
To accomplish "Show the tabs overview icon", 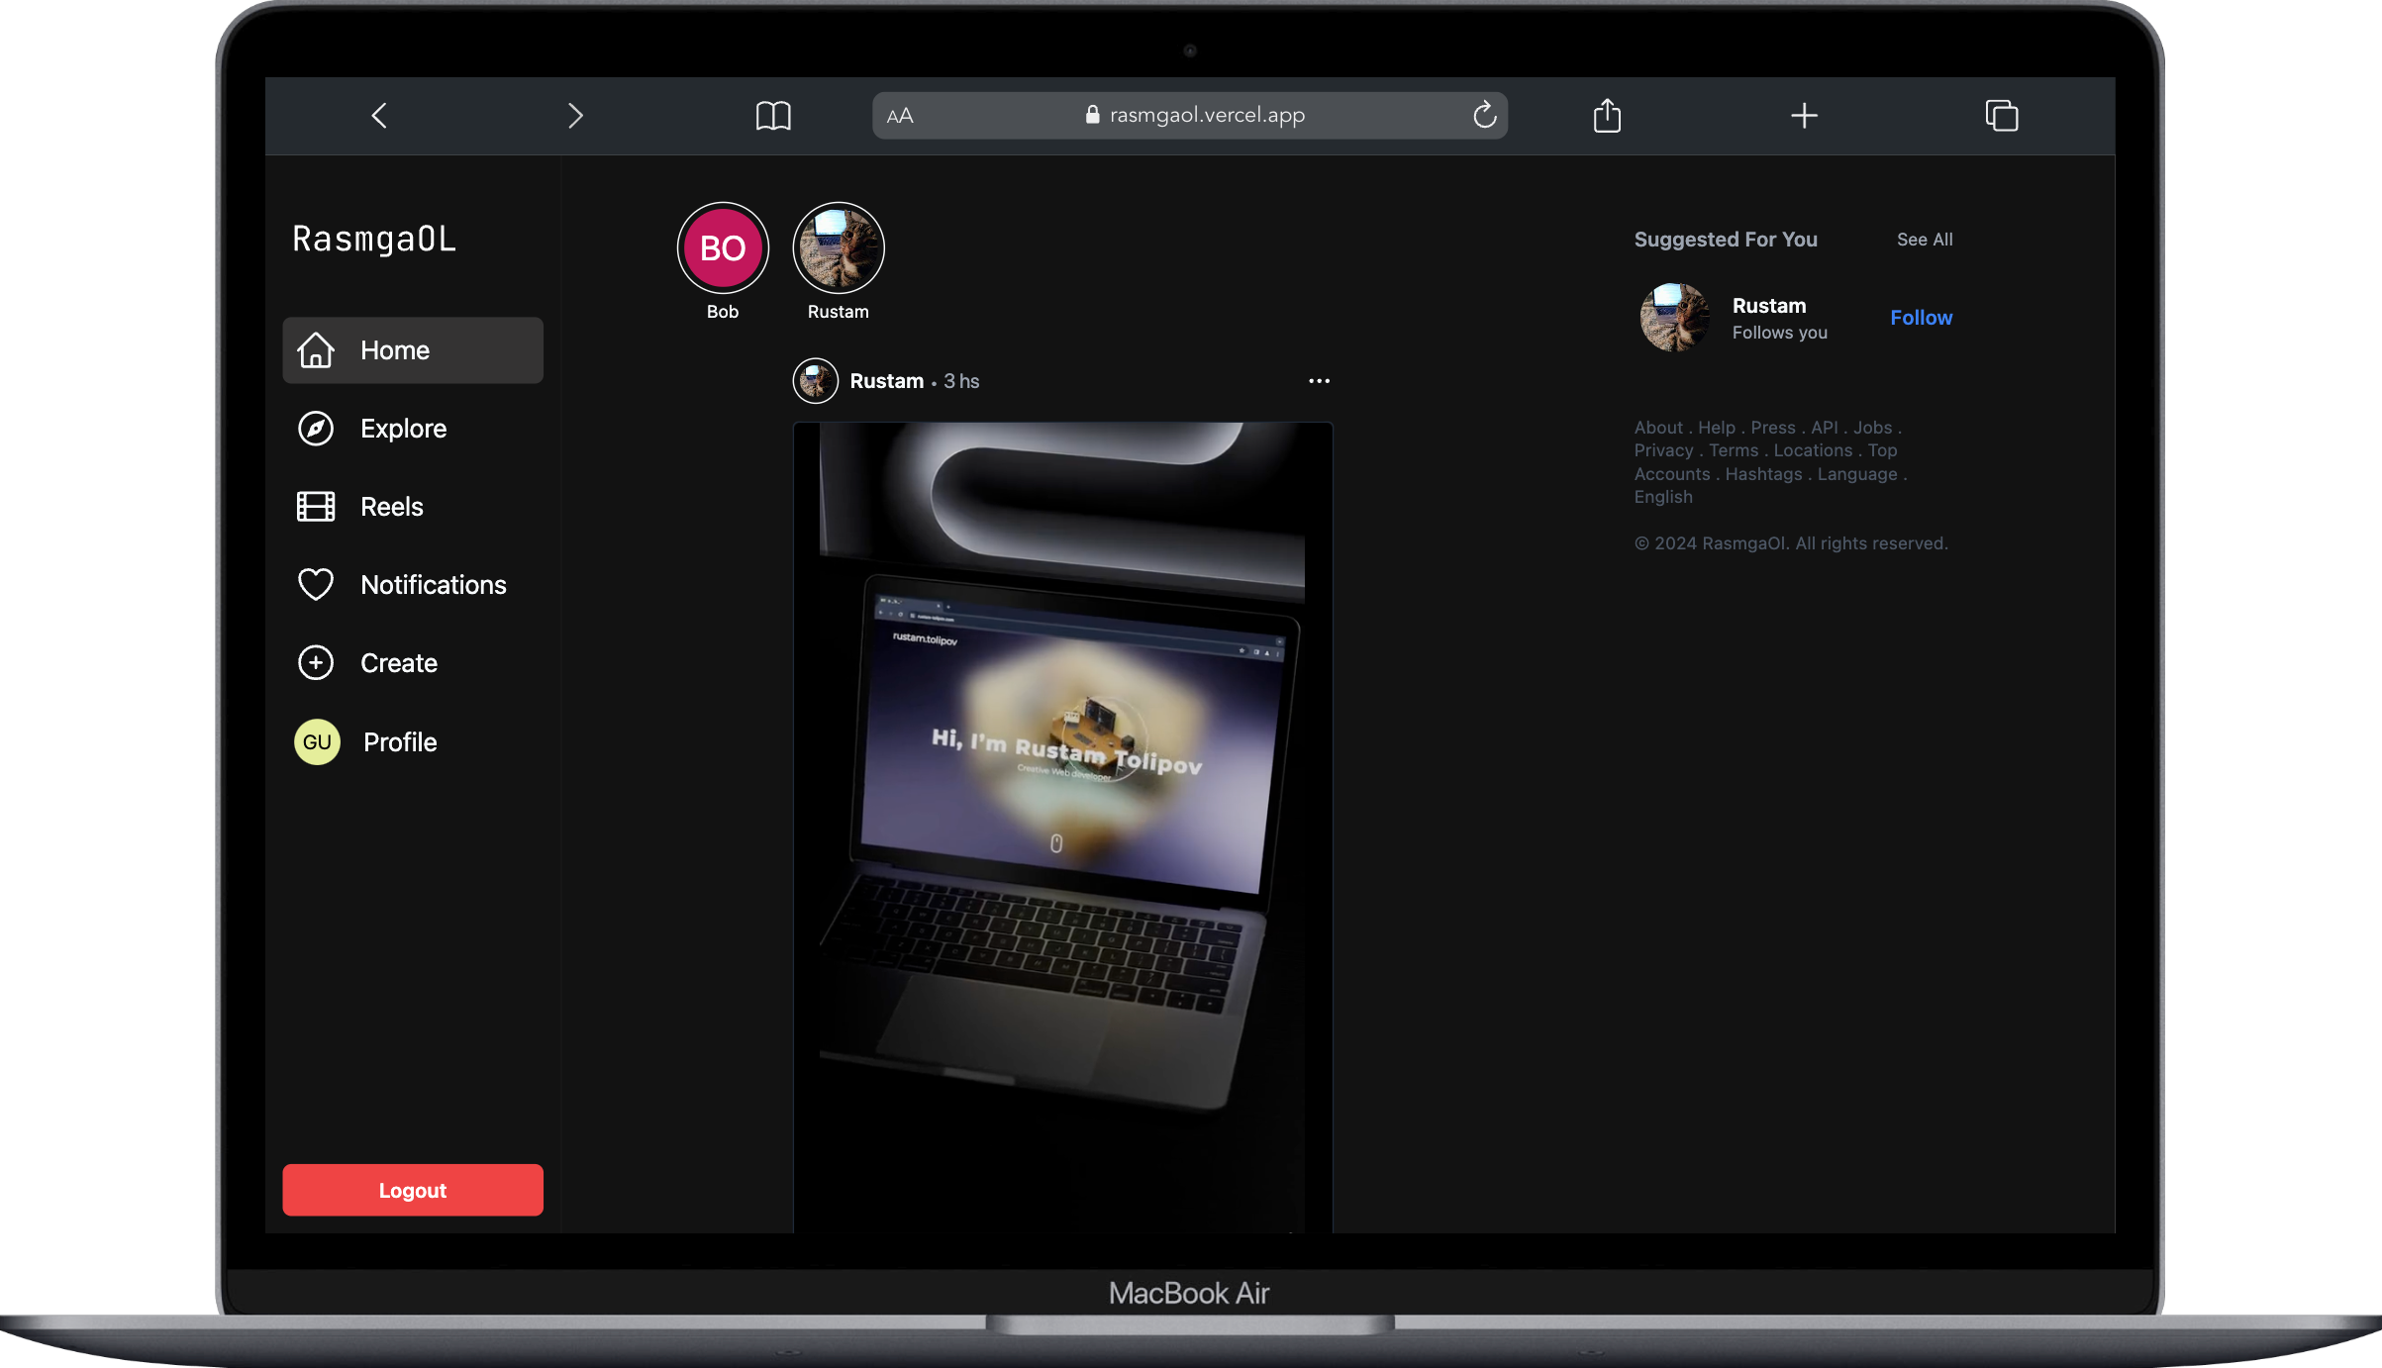I will tap(2001, 116).
